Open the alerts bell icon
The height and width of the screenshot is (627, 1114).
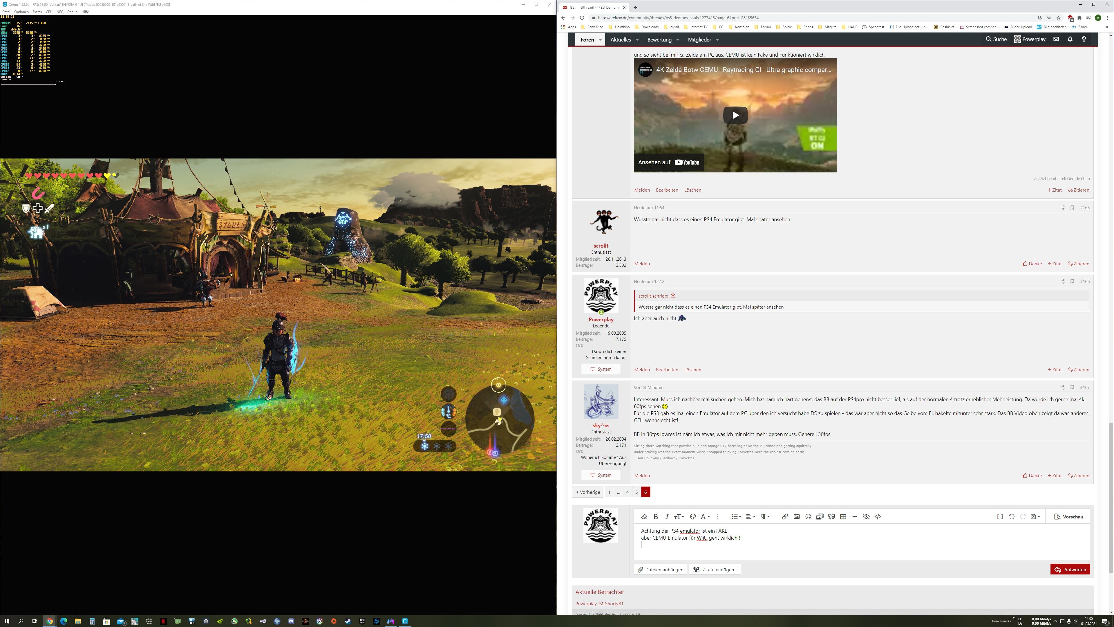click(x=1070, y=39)
